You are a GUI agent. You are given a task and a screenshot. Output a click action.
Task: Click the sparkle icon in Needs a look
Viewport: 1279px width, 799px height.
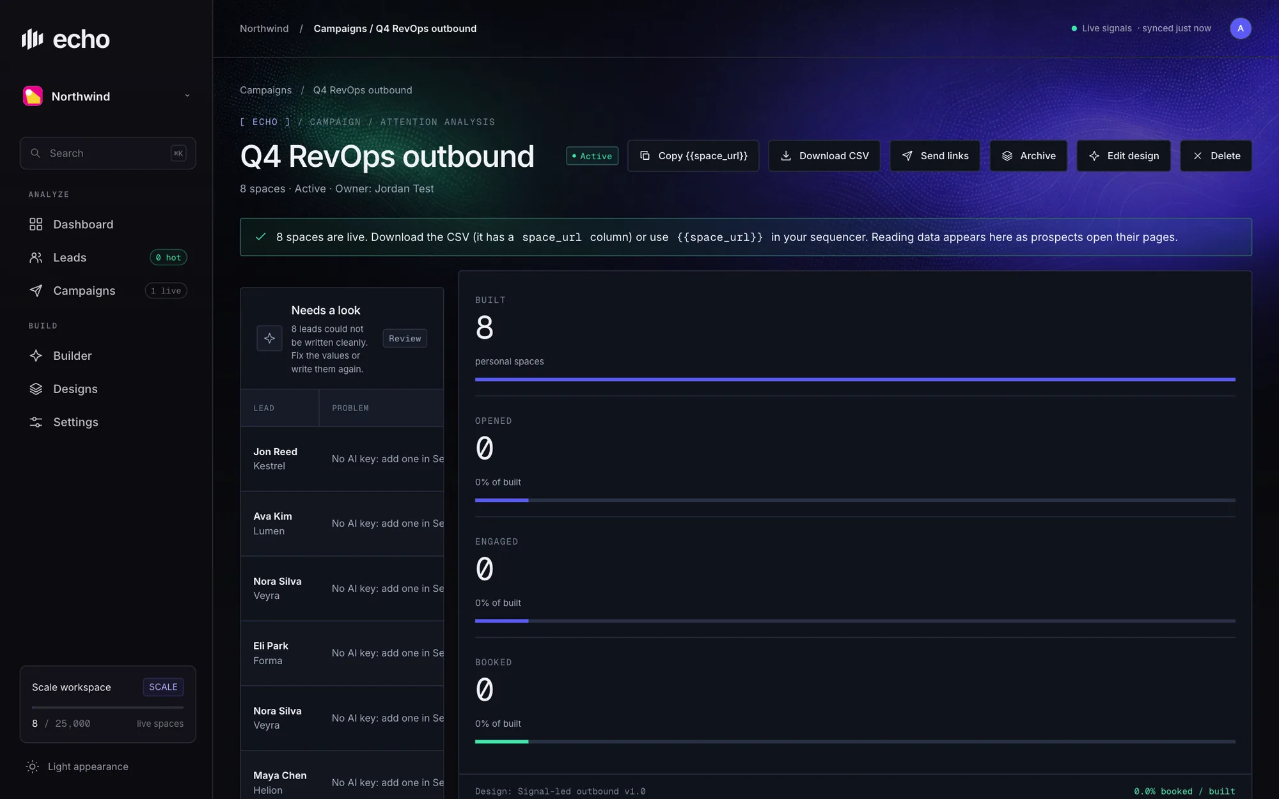point(269,338)
